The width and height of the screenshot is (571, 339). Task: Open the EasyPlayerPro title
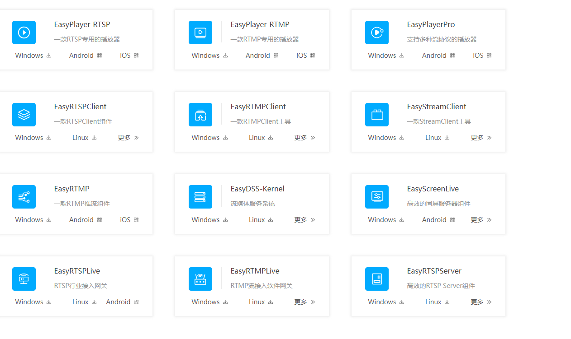coord(431,25)
